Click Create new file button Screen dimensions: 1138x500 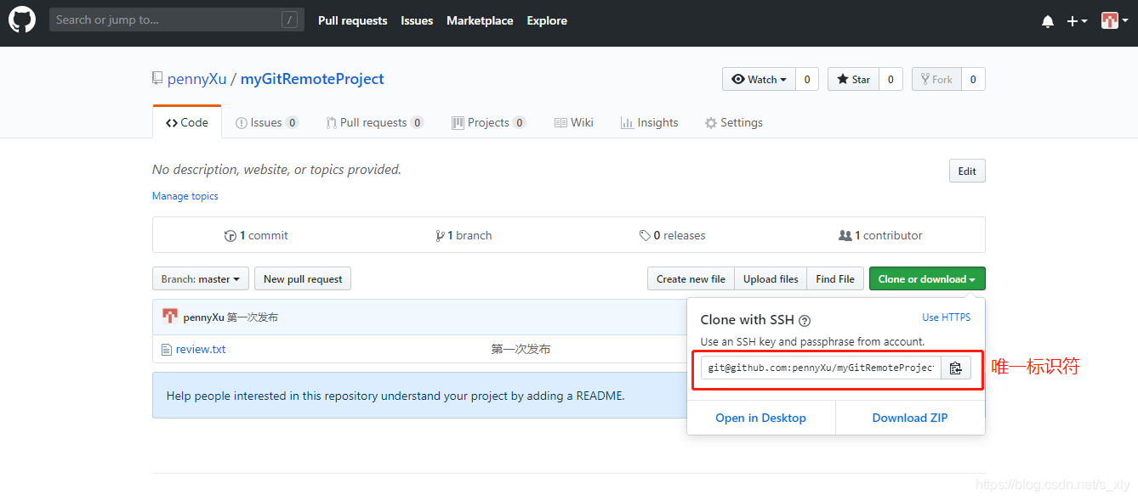[x=691, y=278]
